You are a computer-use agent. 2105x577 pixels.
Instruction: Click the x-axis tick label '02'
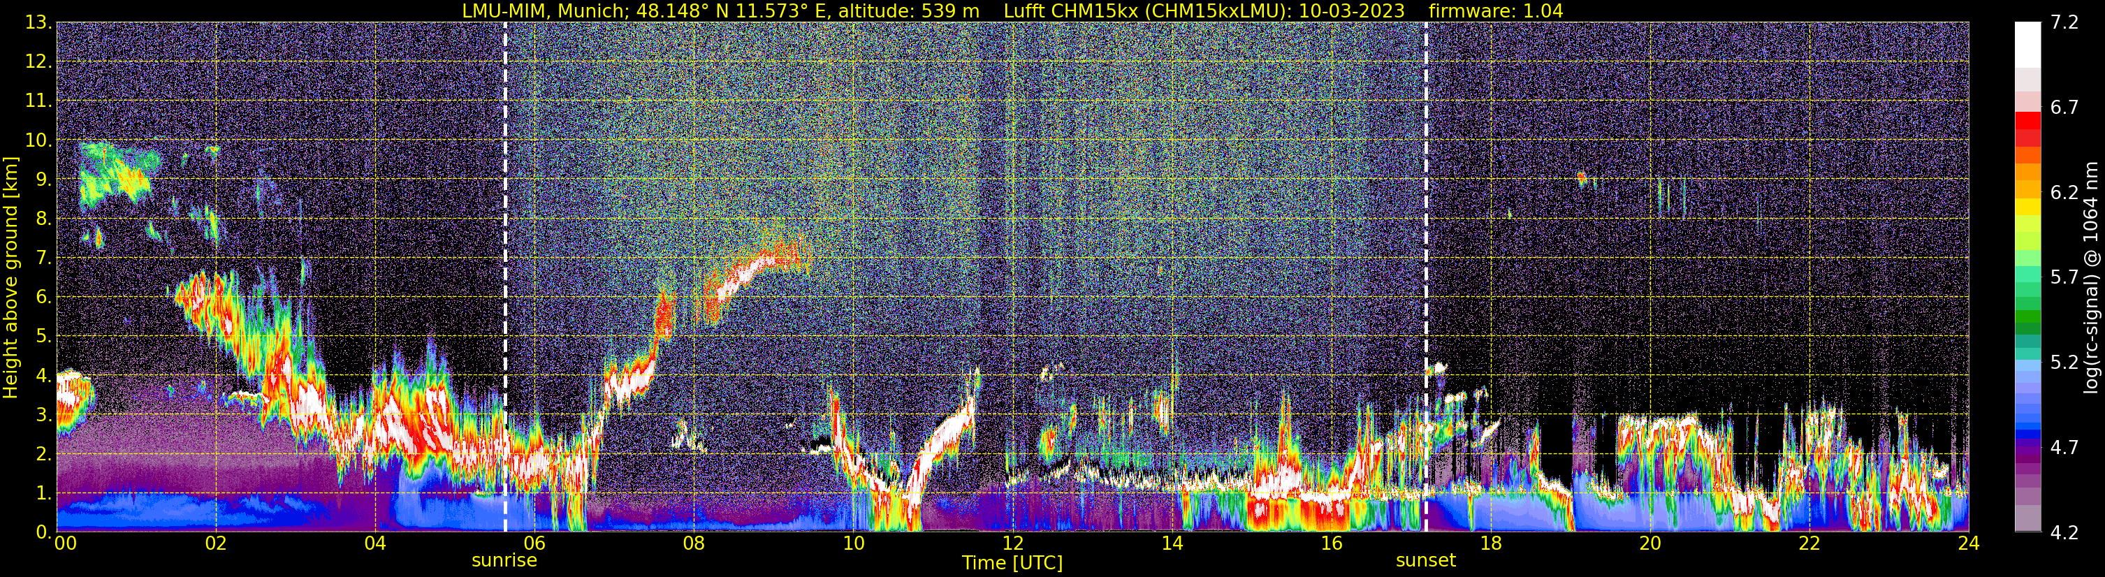216,543
